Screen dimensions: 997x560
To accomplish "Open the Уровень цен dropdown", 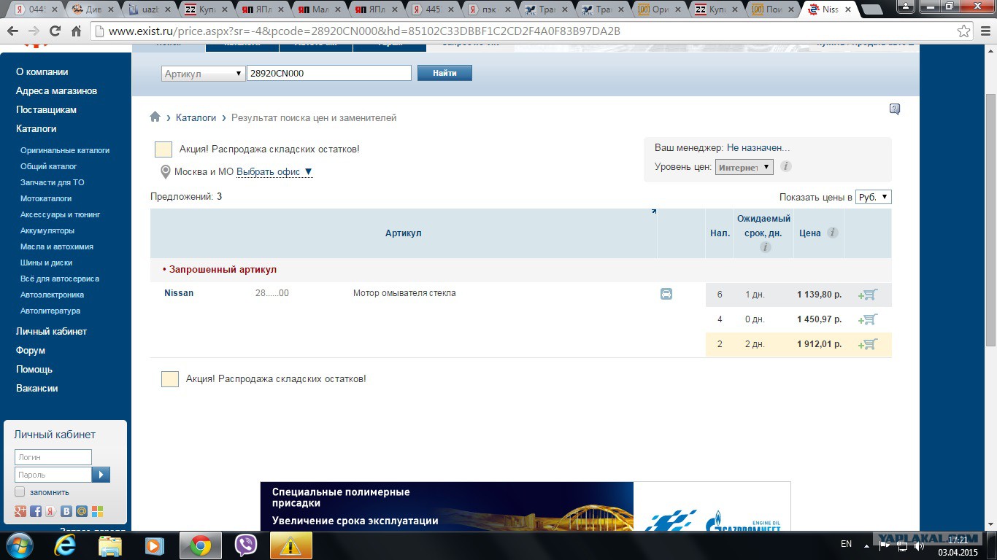I will click(744, 167).
